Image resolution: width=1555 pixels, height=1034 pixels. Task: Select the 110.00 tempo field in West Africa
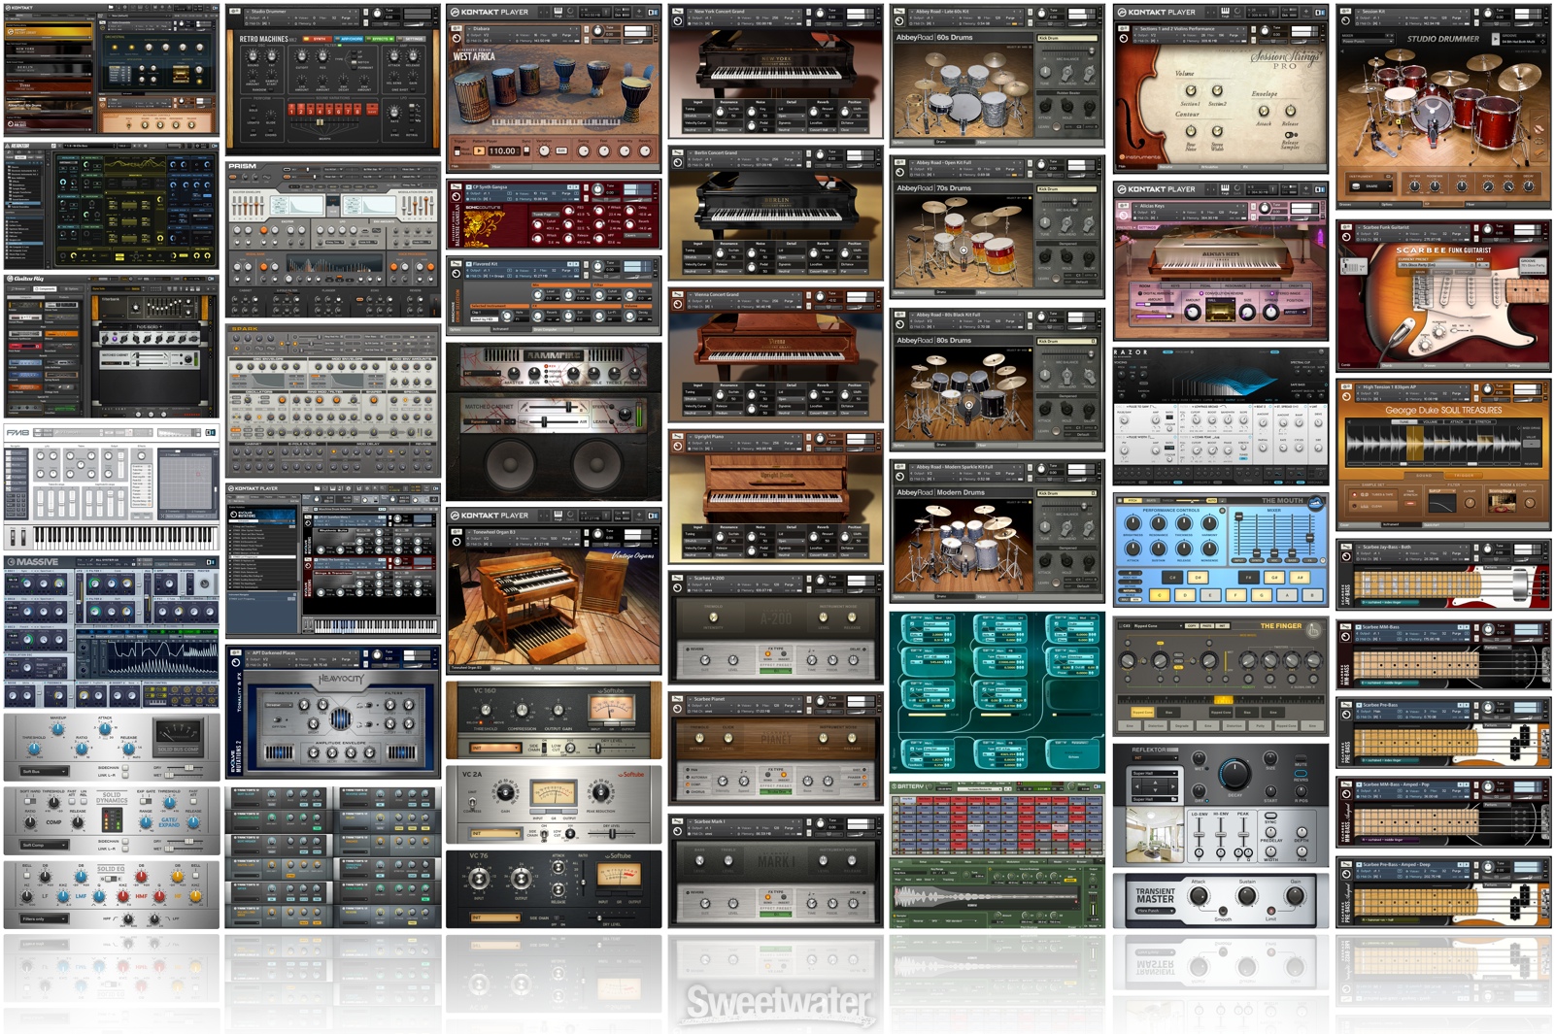click(x=504, y=150)
